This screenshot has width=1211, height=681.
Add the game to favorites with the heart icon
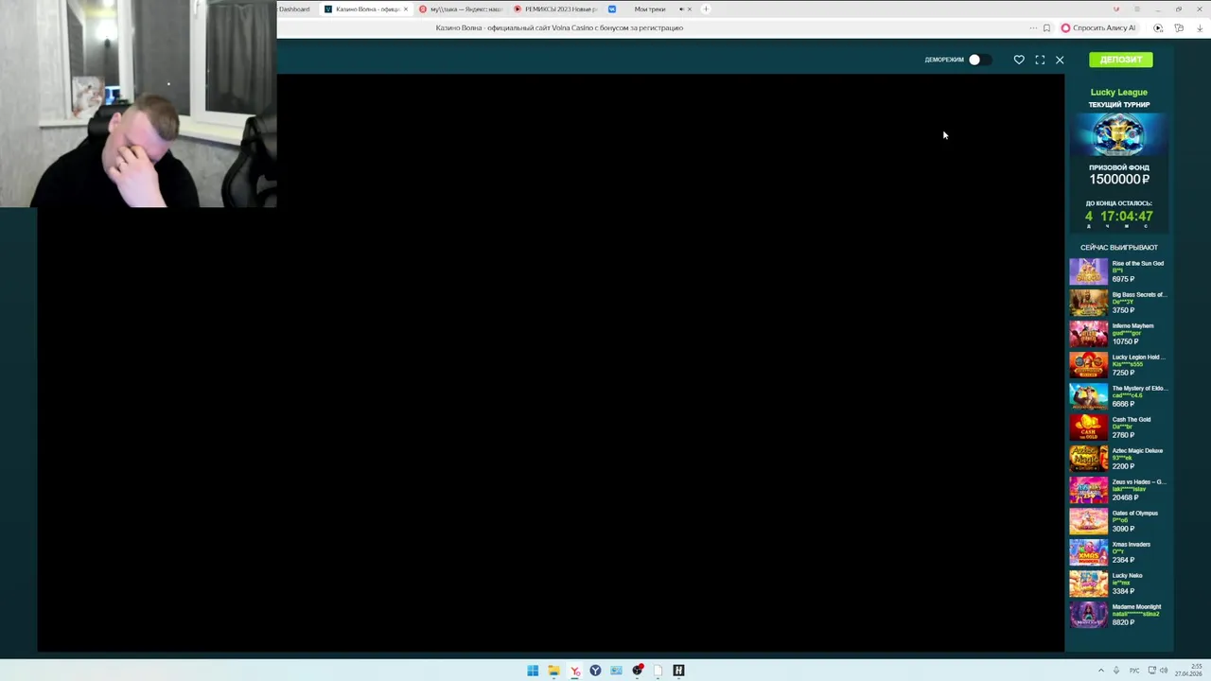coord(1019,60)
